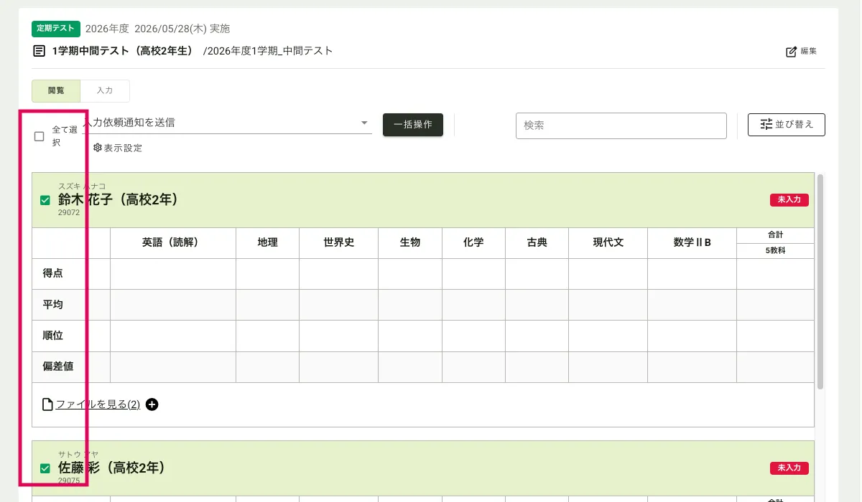Click the edit pencil icon
The height and width of the screenshot is (502, 862).
(x=791, y=52)
